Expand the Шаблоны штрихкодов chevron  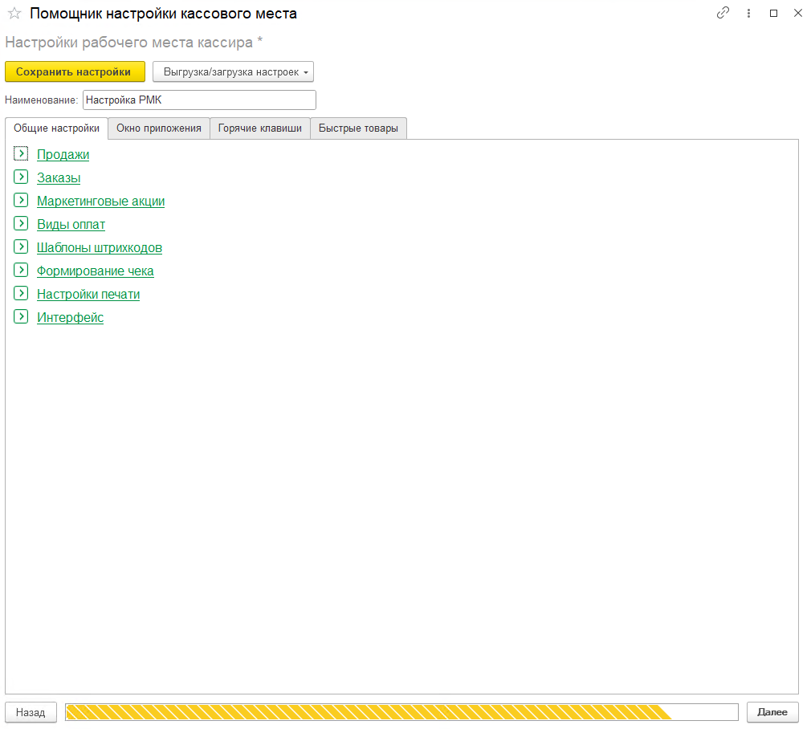(x=21, y=247)
